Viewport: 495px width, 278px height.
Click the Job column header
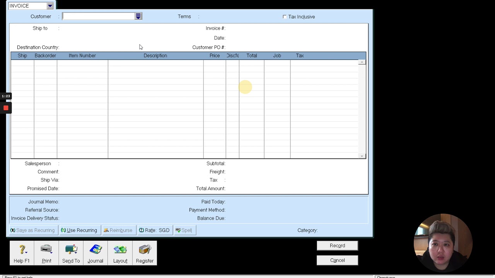pos(277,56)
